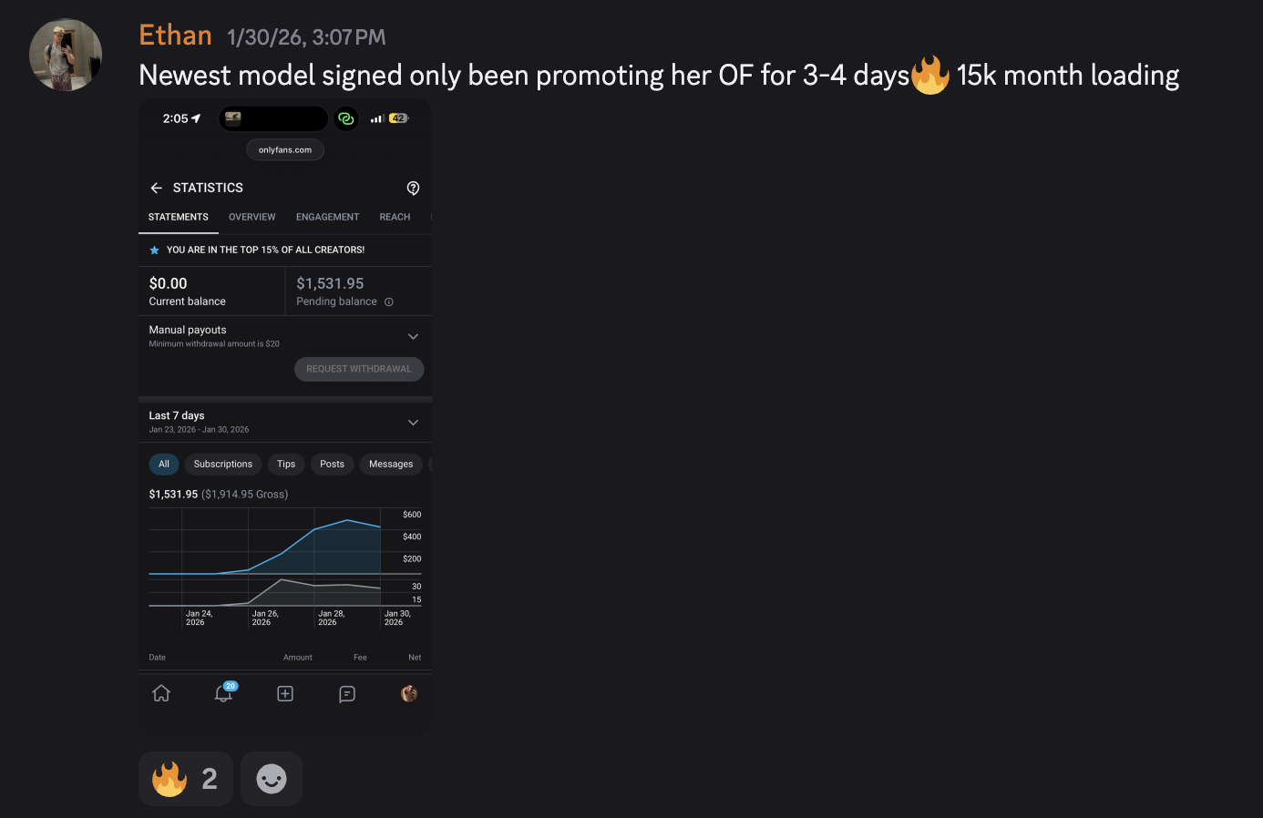Screen dimensions: 1263x818
Task: Open the notifications bell icon
Action: coord(223,693)
